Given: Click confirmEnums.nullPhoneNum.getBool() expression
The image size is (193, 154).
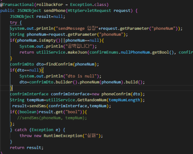Looking at the screenshot, I should pyautogui.click(x=131, y=52).
